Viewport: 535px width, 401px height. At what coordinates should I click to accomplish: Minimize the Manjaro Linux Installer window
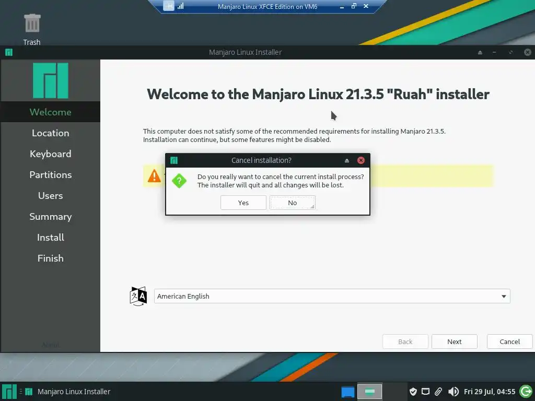(494, 52)
